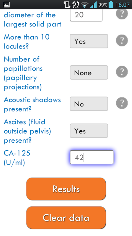Open help for Number of papillations
Image resolution: width=132 pixels, height=236 pixels.
point(122,72)
